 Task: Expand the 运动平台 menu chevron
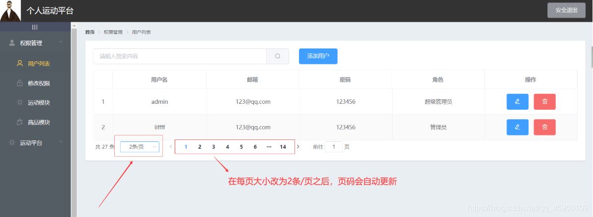(x=61, y=142)
